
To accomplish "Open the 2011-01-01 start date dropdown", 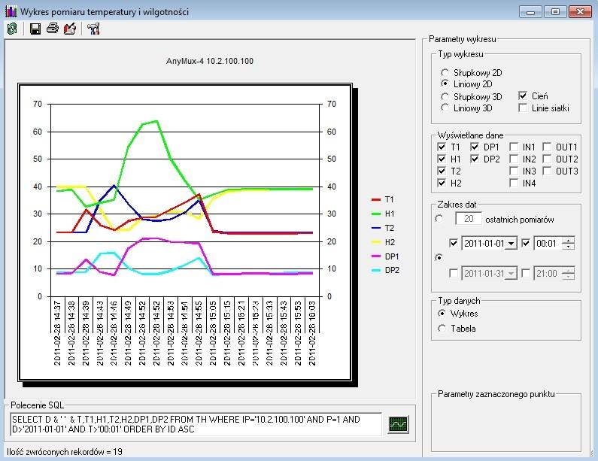I will [511, 243].
